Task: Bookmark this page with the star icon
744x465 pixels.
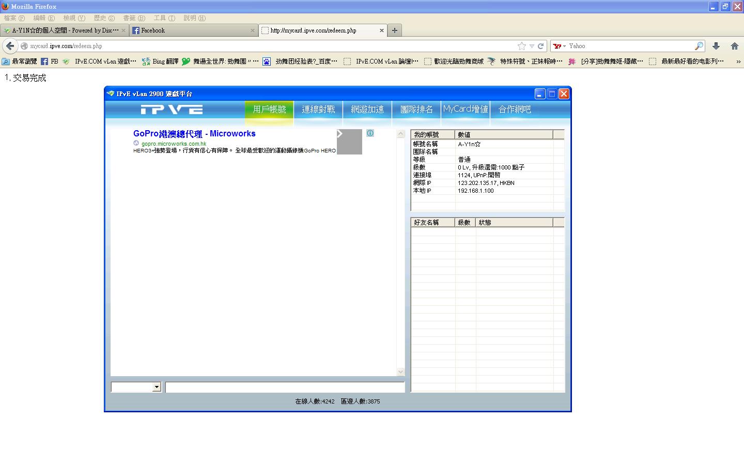Action: point(522,46)
